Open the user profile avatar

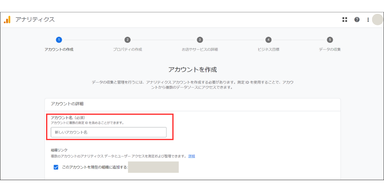[378, 20]
